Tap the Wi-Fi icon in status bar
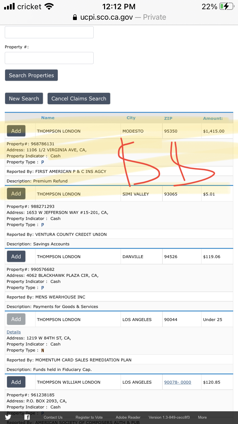The height and width of the screenshot is (424, 238). tap(49, 6)
